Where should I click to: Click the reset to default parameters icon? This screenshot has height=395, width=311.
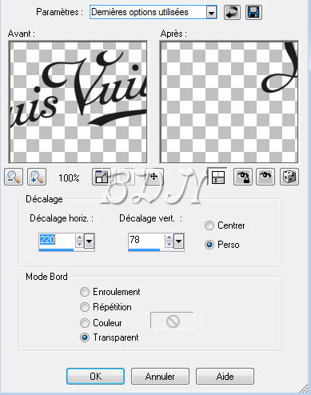pyautogui.click(x=232, y=12)
